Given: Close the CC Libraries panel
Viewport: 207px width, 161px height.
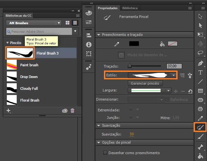Looking at the screenshot, I should click(x=79, y=11).
